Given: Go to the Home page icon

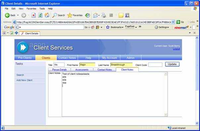Looking at the screenshot, I should [x=47, y=15].
